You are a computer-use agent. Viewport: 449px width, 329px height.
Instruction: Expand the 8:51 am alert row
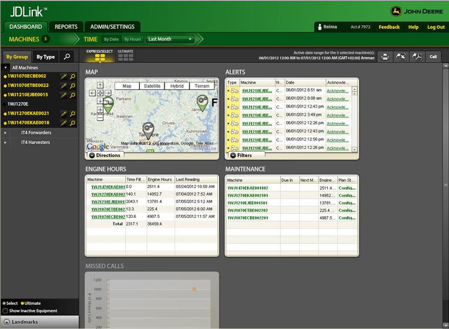[x=229, y=90]
